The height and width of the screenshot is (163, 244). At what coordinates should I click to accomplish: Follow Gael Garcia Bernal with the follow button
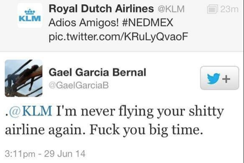point(220,78)
